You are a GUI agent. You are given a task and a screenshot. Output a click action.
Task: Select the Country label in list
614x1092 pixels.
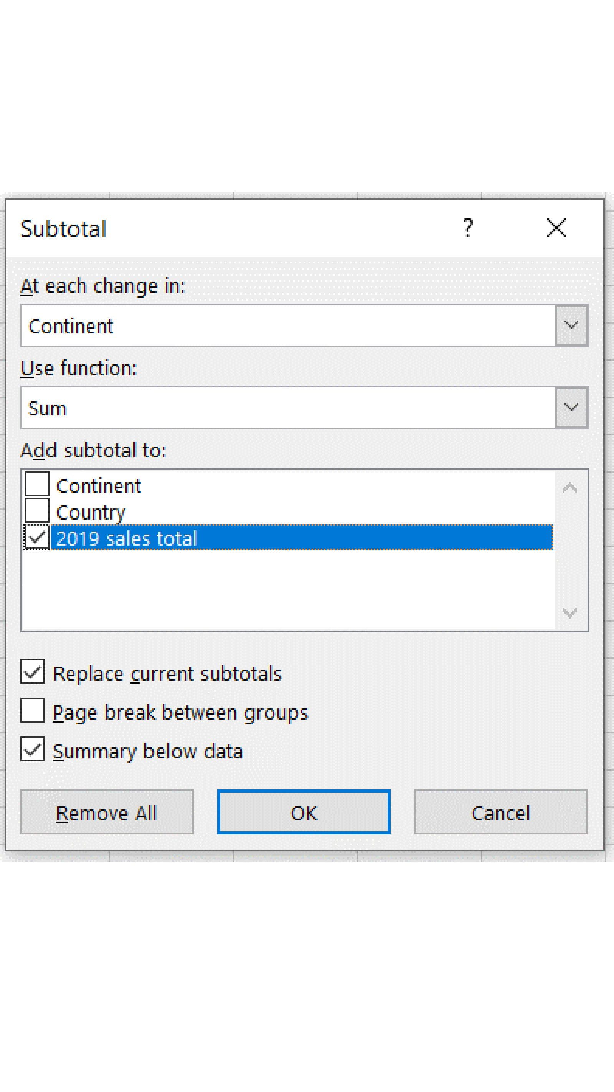tap(91, 512)
